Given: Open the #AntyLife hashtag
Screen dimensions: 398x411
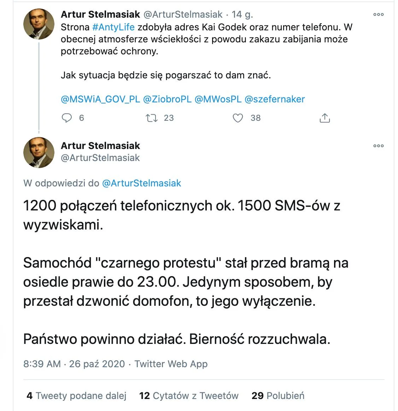Looking at the screenshot, I should tap(113, 27).
